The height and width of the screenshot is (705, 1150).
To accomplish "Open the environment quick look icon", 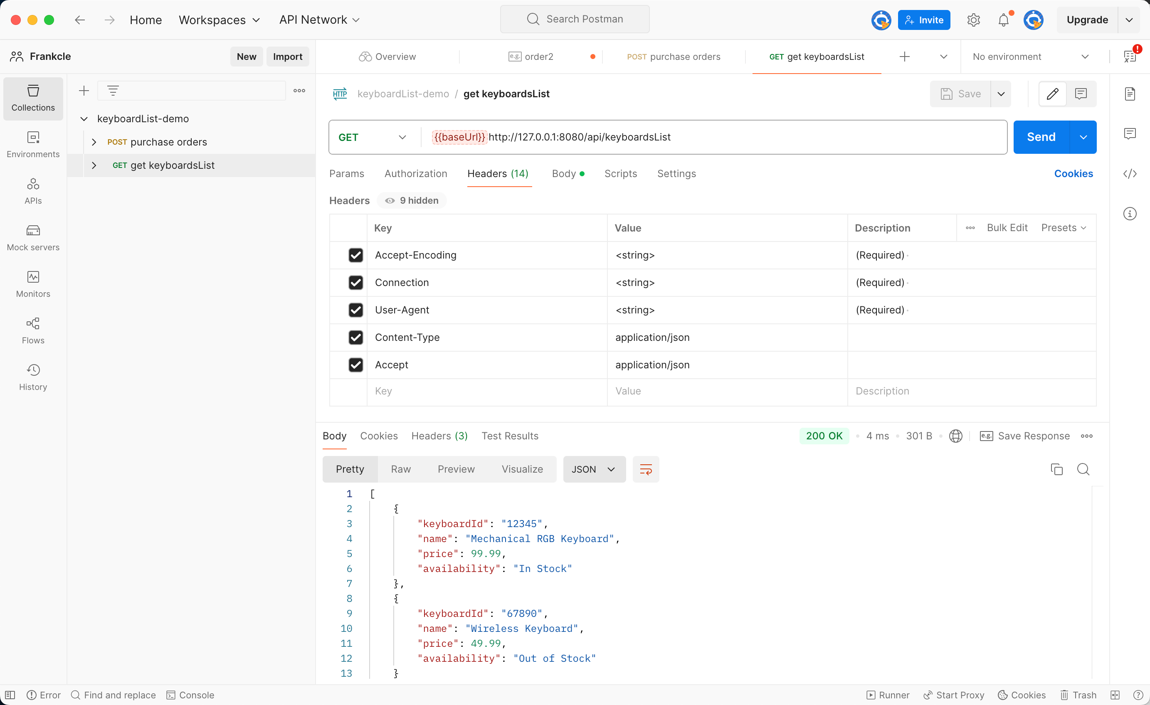I will click(x=1130, y=57).
